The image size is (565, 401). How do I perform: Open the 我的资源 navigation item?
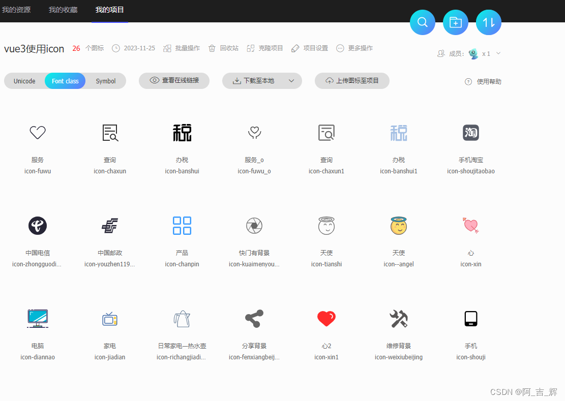(17, 9)
